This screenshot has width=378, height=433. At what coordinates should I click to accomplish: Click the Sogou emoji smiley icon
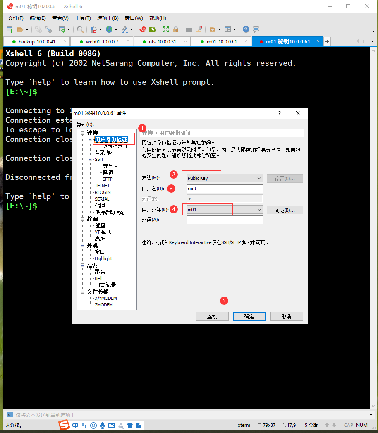[x=93, y=426]
